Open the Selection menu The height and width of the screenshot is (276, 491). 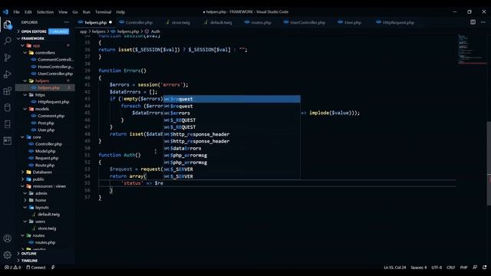click(45, 12)
